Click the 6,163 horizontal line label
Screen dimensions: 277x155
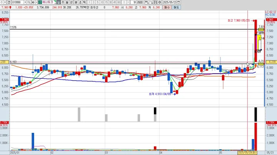[13, 62]
